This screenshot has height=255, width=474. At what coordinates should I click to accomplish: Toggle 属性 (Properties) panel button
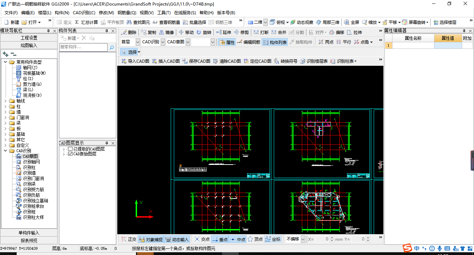click(227, 42)
